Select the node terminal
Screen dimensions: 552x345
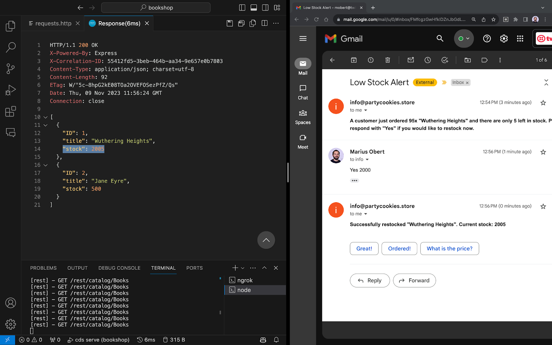tap(255, 290)
